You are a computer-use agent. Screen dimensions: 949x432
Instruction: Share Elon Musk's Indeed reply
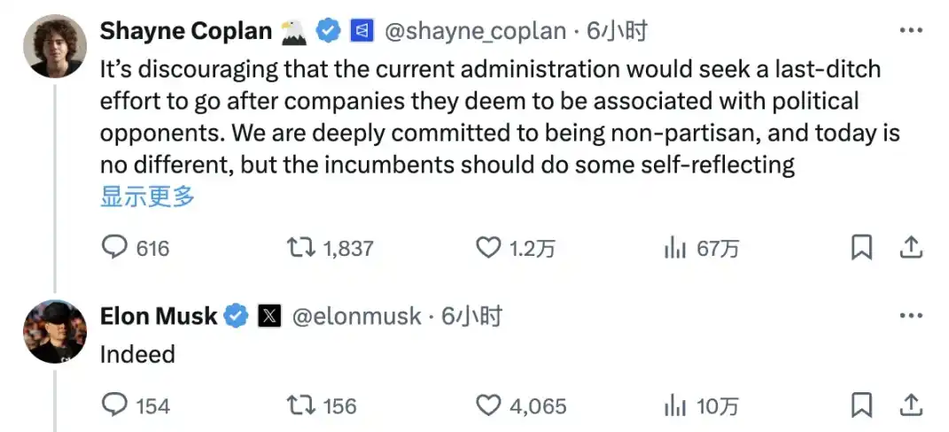[x=910, y=405]
